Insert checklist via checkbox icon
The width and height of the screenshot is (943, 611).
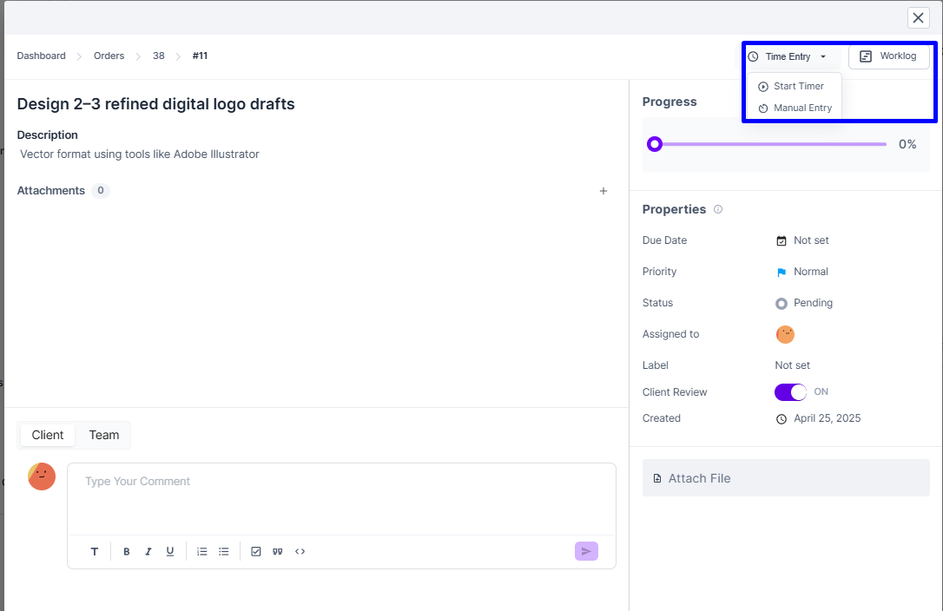tap(256, 552)
